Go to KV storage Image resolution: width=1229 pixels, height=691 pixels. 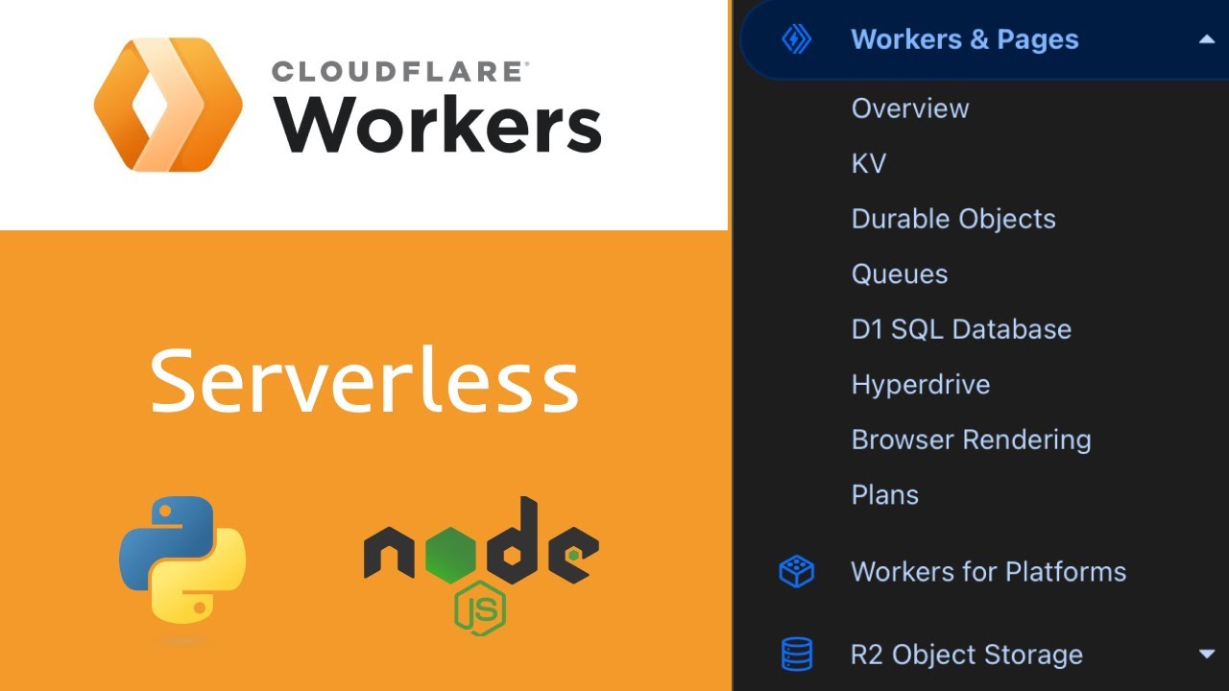(869, 163)
